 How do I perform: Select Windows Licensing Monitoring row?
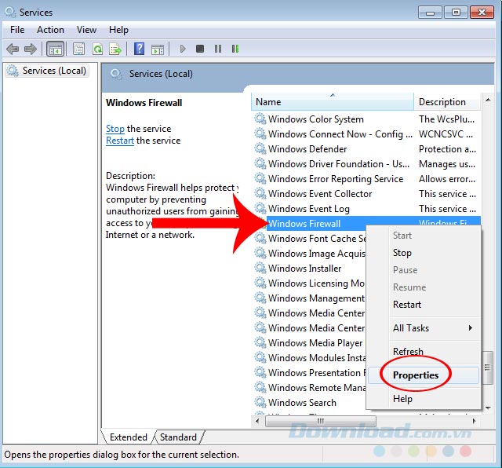point(310,283)
